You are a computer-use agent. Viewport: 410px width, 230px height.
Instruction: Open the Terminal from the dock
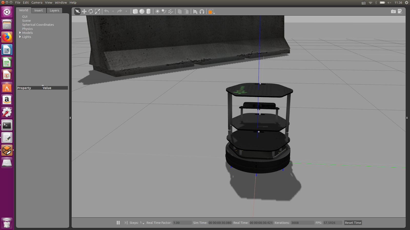tap(7, 125)
